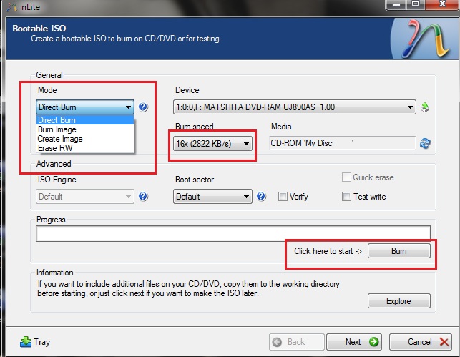
Task: Click the eject icon beside the Device dropdown
Action: point(425,107)
